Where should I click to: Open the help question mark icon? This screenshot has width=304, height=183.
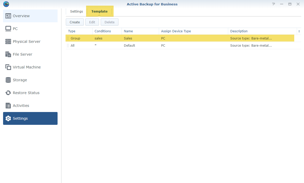[x=273, y=4]
